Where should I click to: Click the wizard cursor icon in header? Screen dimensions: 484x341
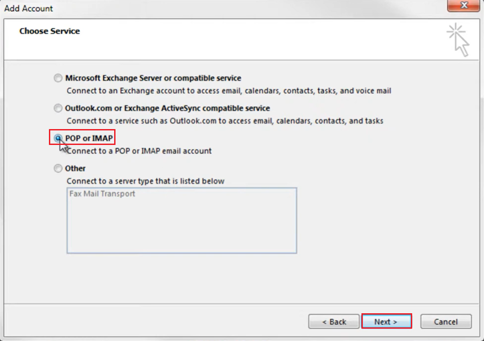pos(458,40)
